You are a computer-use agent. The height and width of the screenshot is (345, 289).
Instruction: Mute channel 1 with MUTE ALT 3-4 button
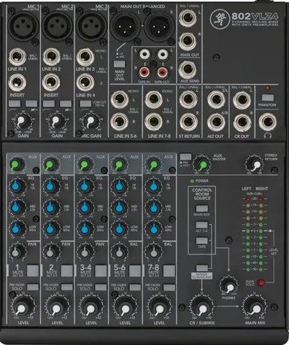pyautogui.click(x=33, y=271)
